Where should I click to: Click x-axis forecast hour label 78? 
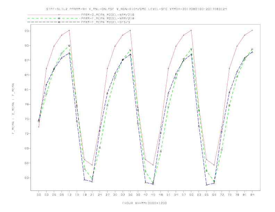[x=237, y=195]
